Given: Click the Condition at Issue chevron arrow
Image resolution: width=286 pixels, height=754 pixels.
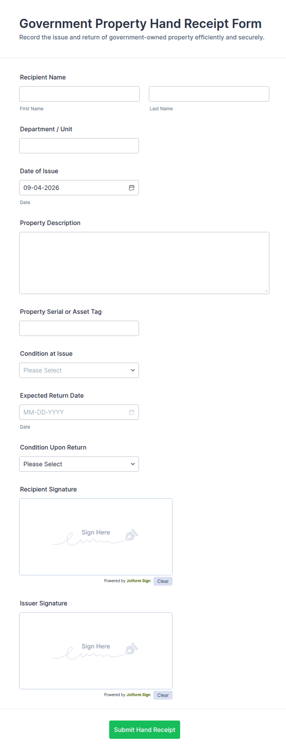Looking at the screenshot, I should coord(133,370).
